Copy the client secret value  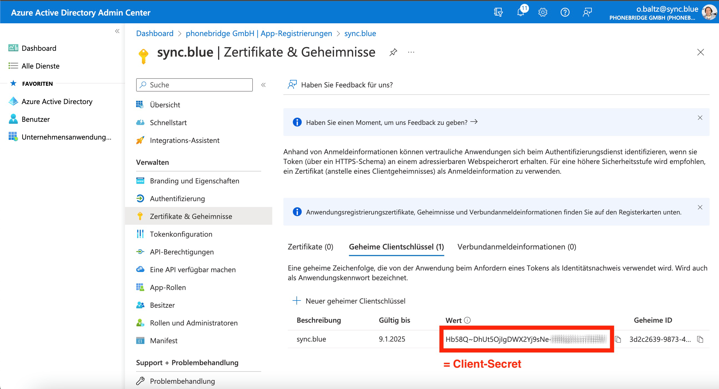point(618,339)
